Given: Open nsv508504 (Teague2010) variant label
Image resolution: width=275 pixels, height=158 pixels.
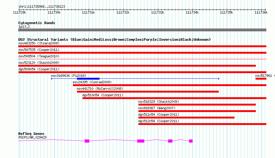Looking at the screenshot, I should (39, 56).
